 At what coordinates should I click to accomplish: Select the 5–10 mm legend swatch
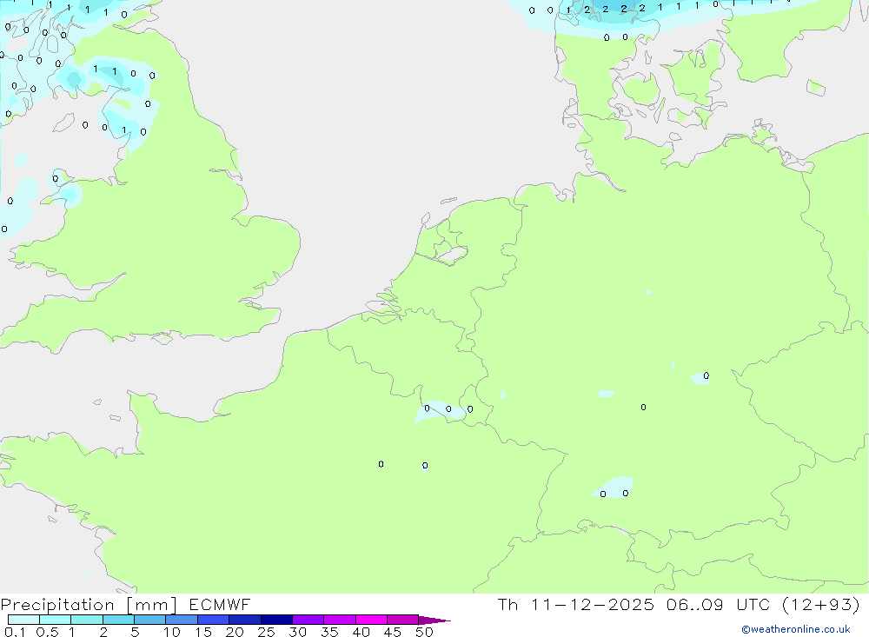coord(150,620)
